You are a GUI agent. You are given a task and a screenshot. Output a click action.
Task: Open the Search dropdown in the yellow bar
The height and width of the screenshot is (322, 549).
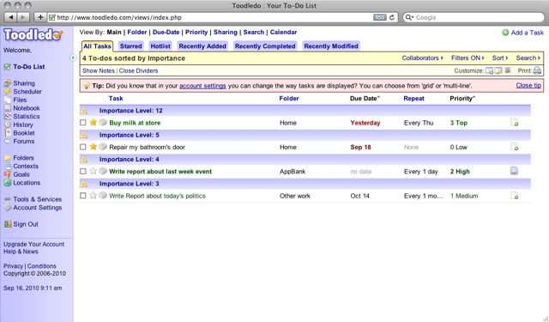pyautogui.click(x=528, y=58)
